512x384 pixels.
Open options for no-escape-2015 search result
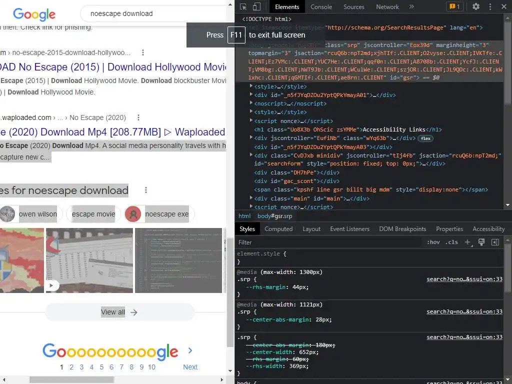[x=142, y=52]
